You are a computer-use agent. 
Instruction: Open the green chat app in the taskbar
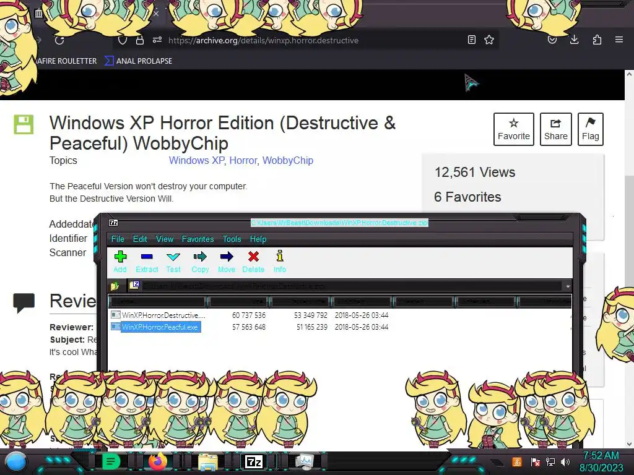pyautogui.click(x=111, y=461)
